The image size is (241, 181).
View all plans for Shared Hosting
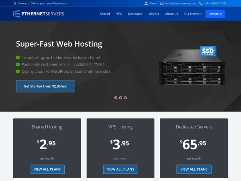[47, 169]
